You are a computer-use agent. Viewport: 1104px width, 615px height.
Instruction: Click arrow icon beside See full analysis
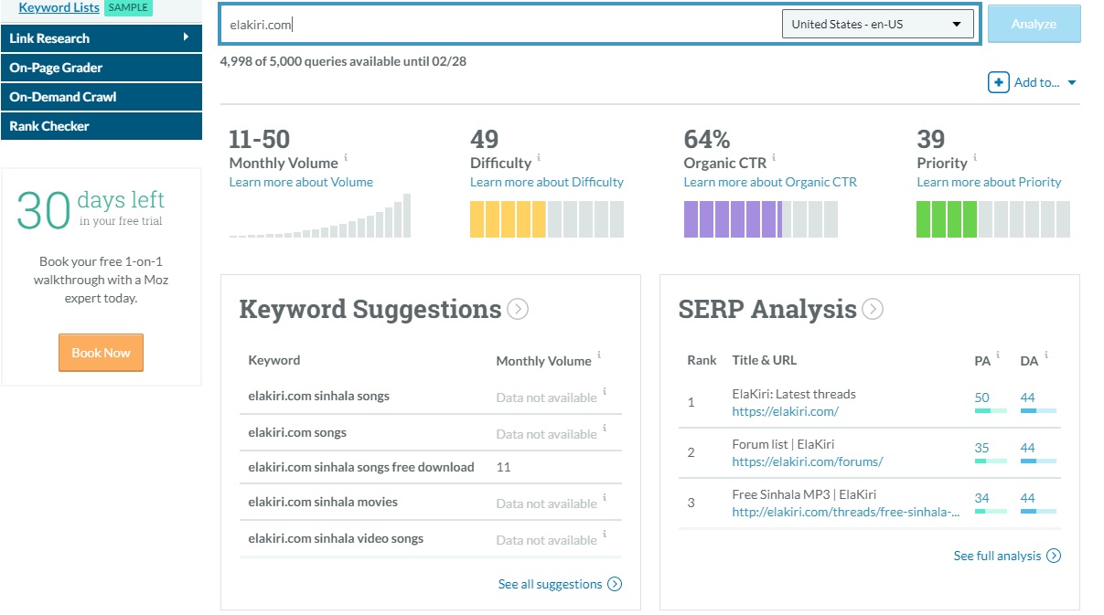[1054, 556]
